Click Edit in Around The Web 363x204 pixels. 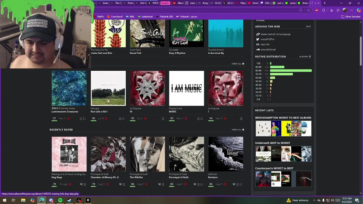pos(308,27)
